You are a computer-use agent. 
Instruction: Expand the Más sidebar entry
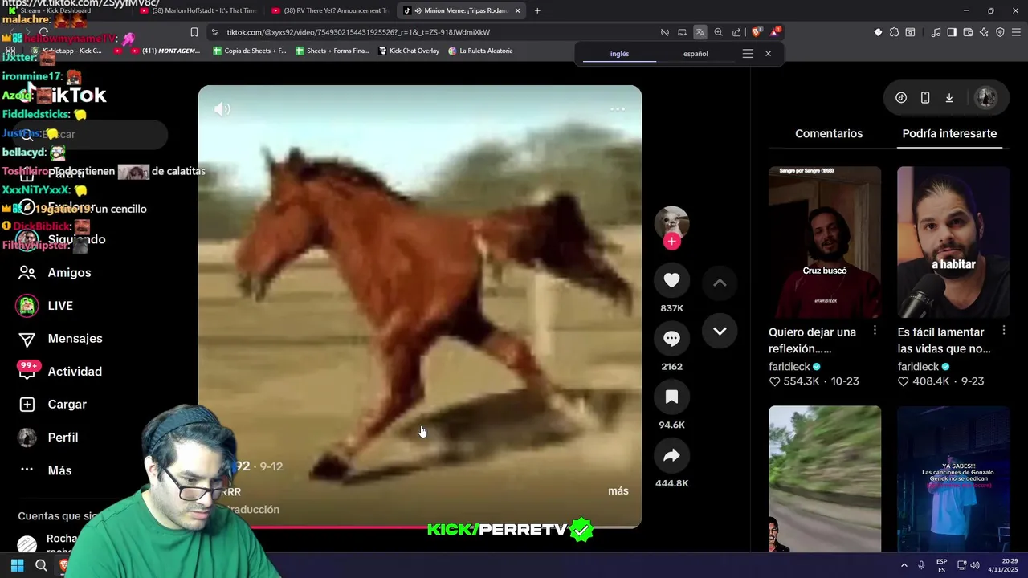click(x=59, y=470)
